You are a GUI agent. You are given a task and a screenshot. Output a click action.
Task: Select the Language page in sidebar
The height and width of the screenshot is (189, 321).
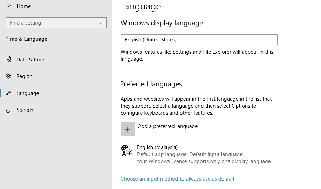pyautogui.click(x=28, y=93)
